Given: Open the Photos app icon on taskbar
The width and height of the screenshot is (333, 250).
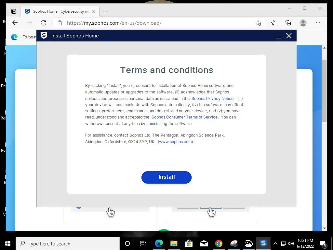Looking at the screenshot, I should [x=248, y=243].
